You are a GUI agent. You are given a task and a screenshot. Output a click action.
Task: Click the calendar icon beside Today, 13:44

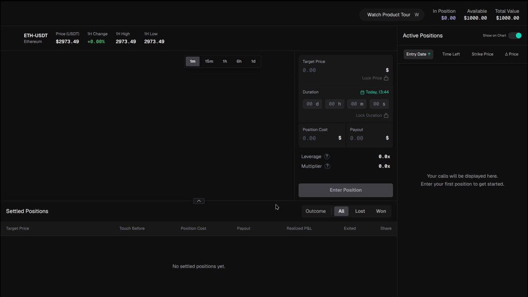[x=362, y=92]
